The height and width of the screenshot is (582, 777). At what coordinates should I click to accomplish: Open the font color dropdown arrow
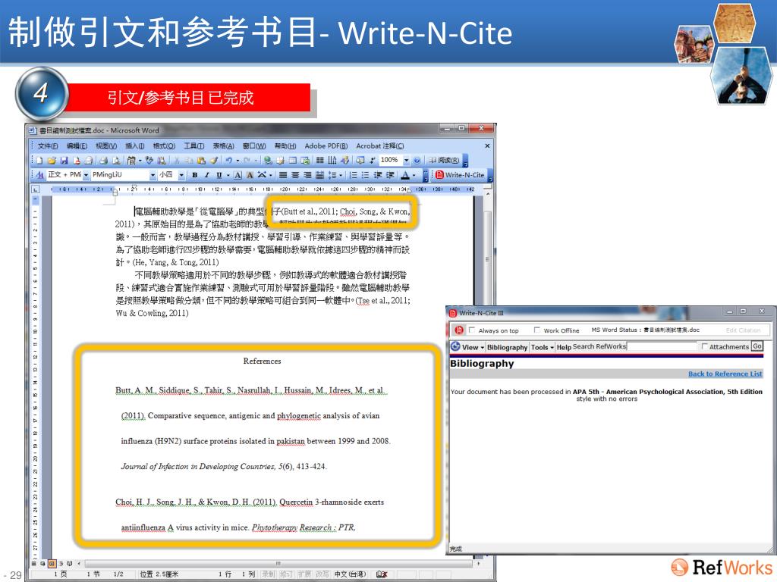[x=414, y=175]
